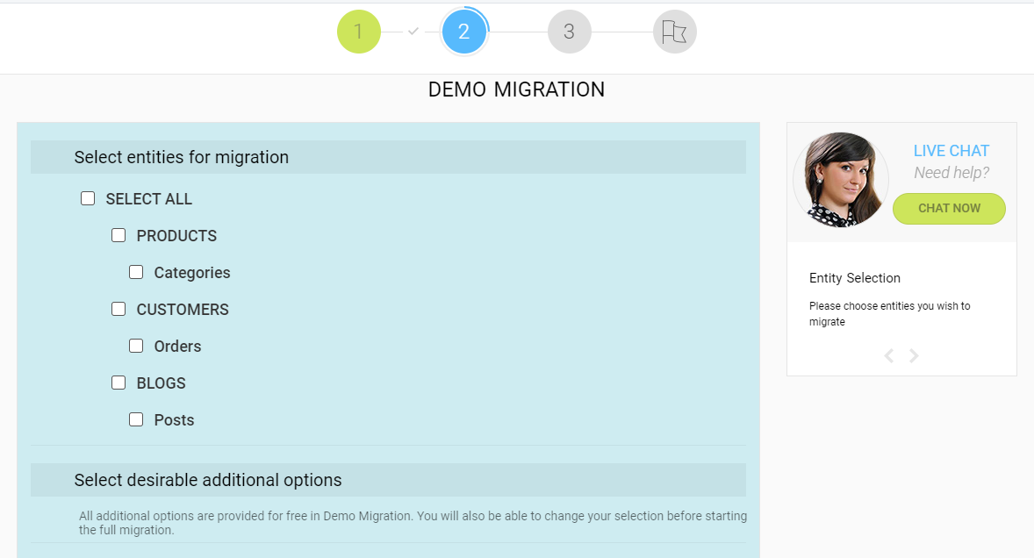Tick the SELECT ALL checkbox
The width and height of the screenshot is (1034, 558).
pyautogui.click(x=88, y=198)
